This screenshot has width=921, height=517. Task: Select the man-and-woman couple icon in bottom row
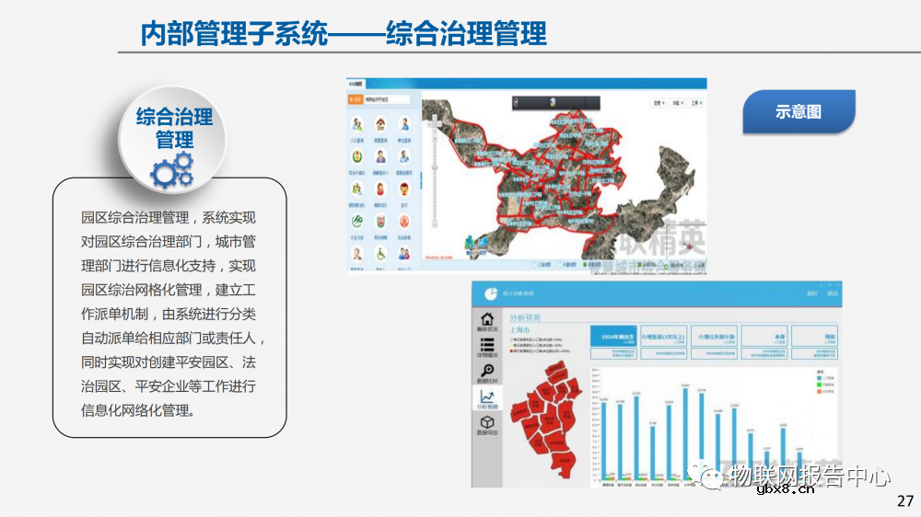point(404,254)
